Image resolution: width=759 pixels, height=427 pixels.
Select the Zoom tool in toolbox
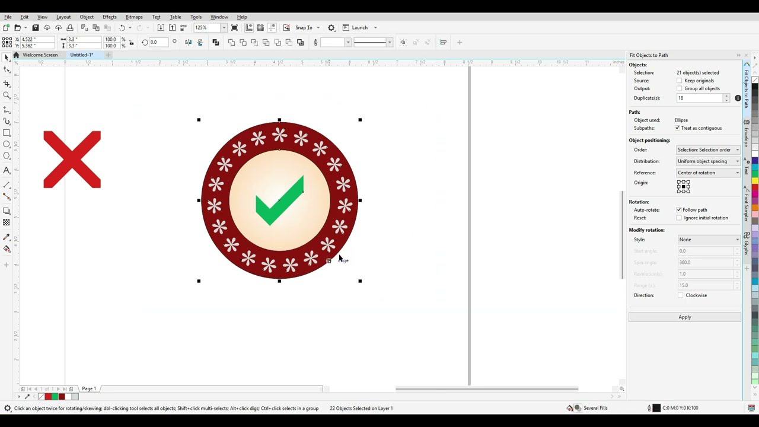7,95
